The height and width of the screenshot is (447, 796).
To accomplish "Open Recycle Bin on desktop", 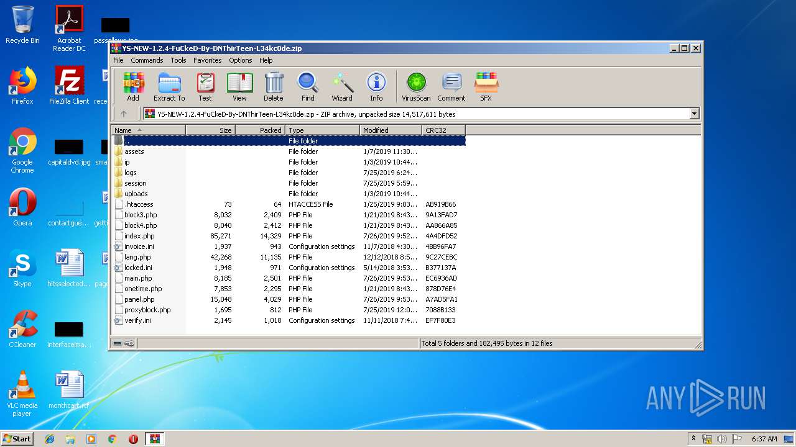I will coord(22,25).
